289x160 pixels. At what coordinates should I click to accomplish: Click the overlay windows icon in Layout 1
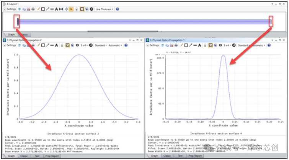click(x=87, y=9)
